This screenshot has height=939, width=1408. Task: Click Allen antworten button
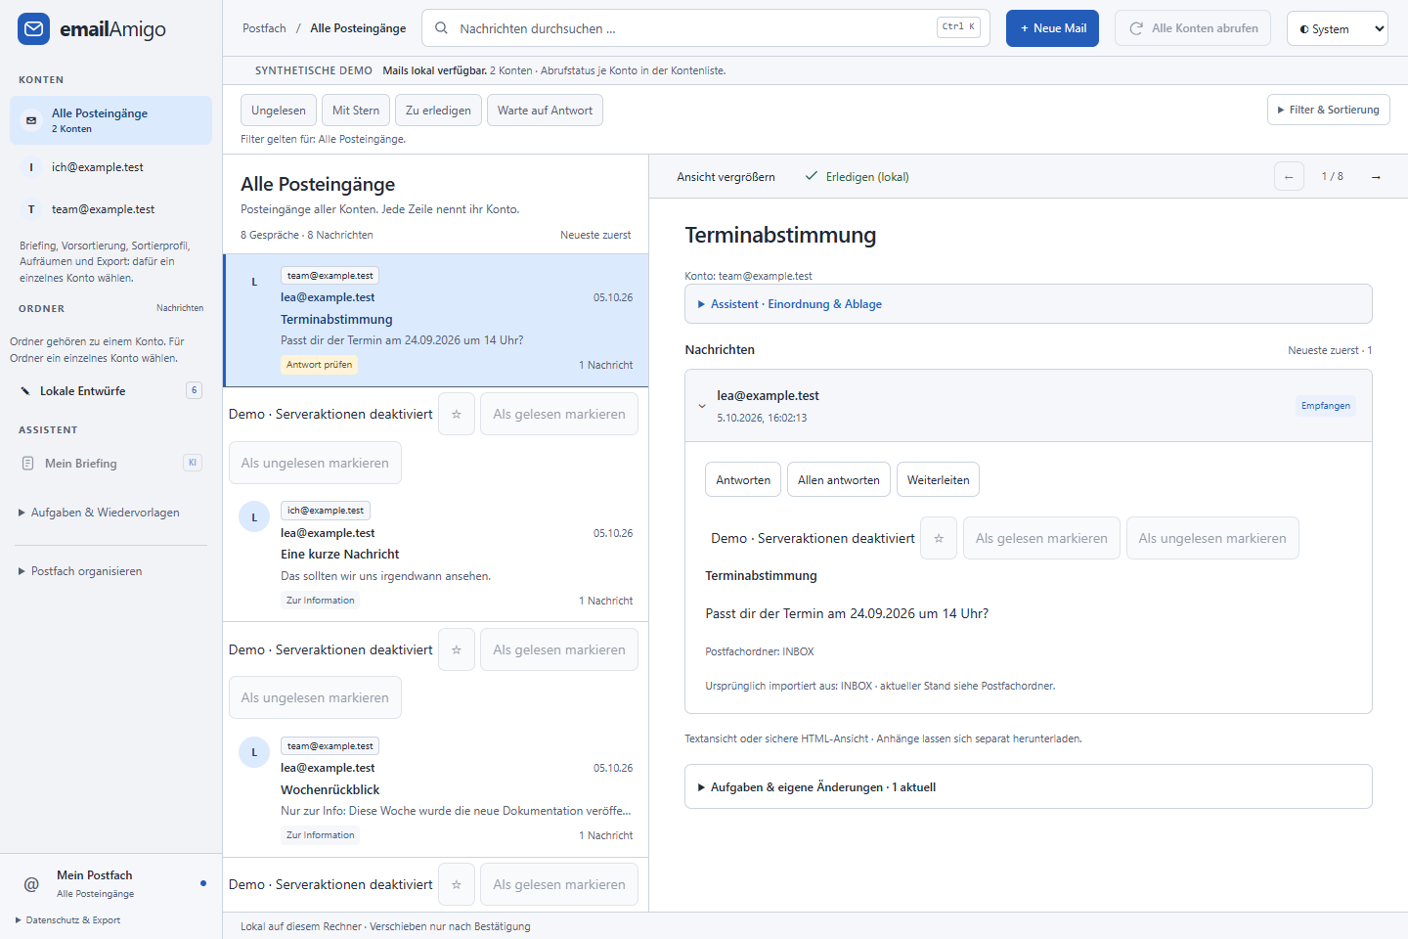pos(839,479)
